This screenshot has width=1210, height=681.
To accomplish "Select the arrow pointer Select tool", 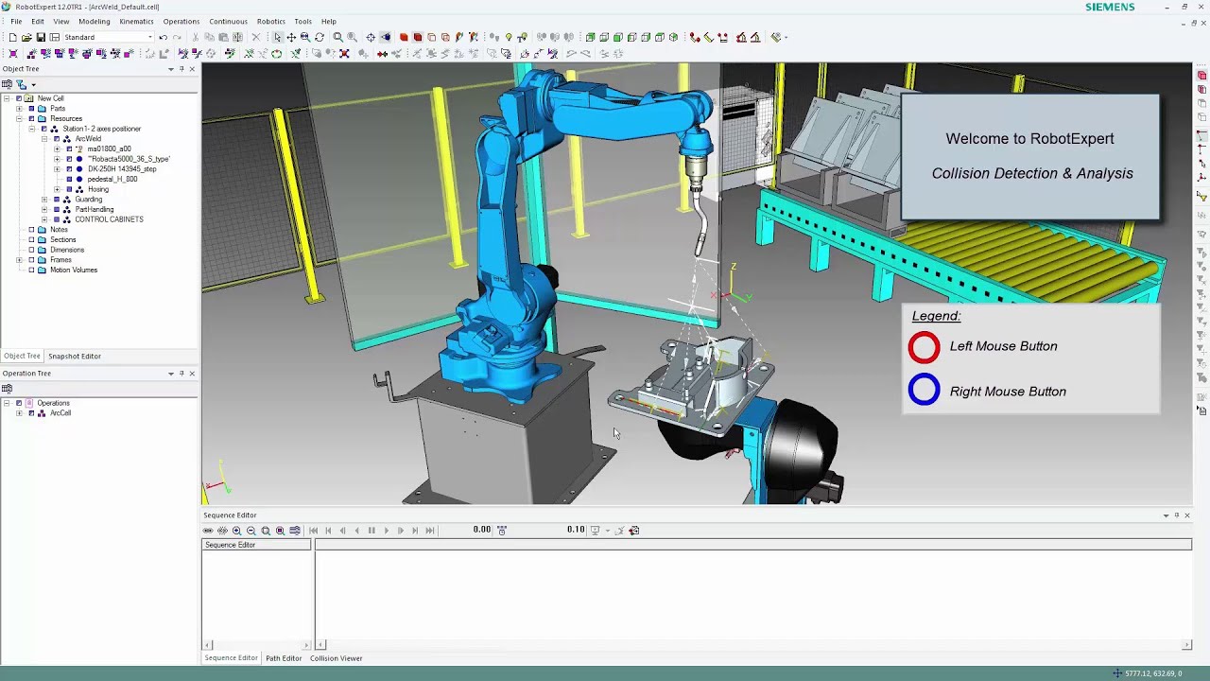I will pos(277,37).
